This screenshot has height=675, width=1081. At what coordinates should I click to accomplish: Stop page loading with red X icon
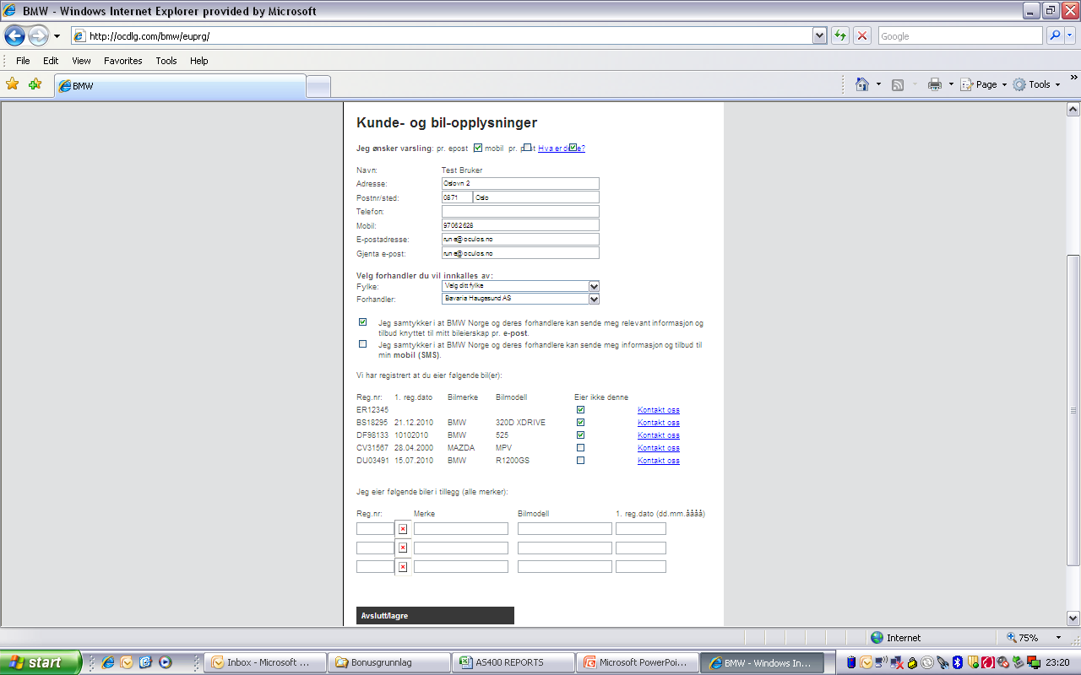(x=862, y=35)
